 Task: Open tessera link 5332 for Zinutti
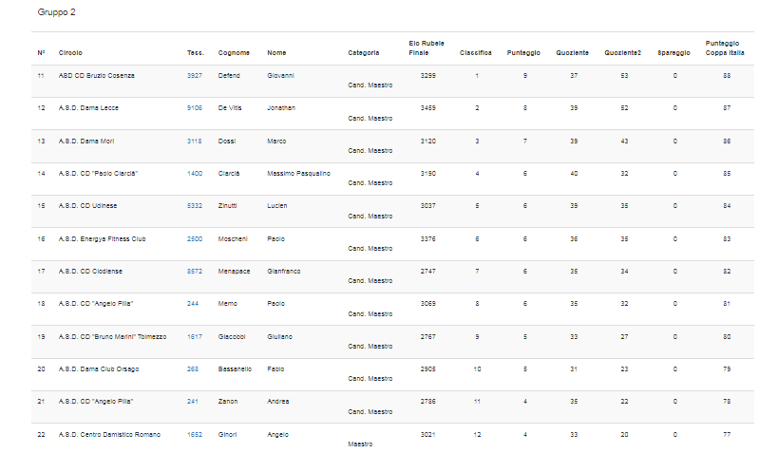(x=195, y=206)
